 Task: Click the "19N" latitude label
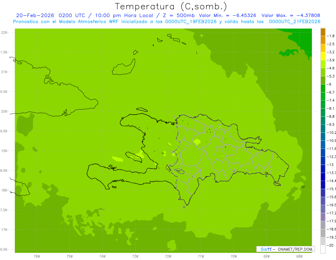click(x=4, y=151)
